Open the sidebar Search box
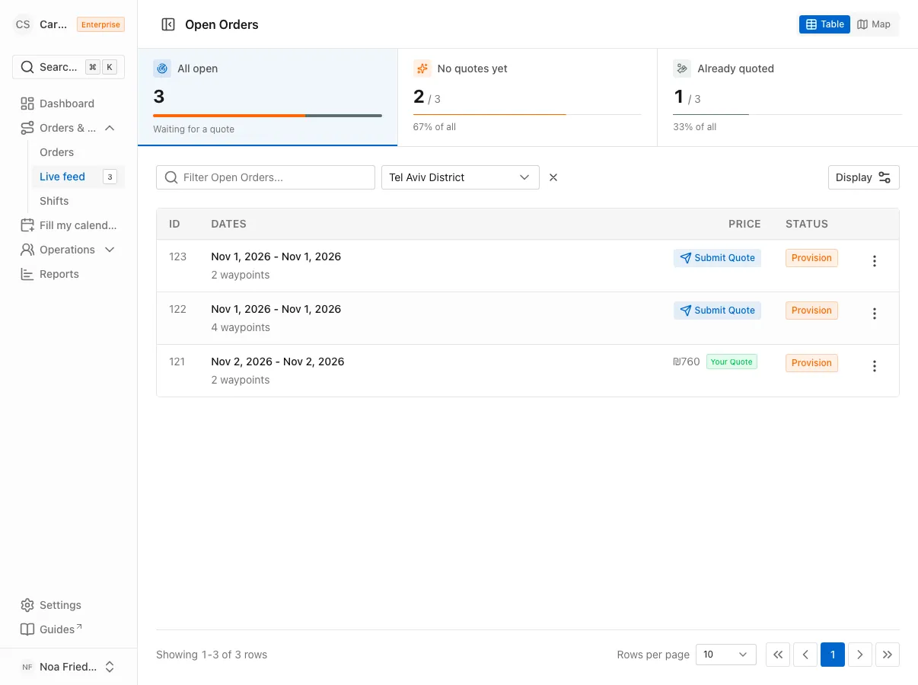This screenshot has height=685, width=918. tap(69, 67)
